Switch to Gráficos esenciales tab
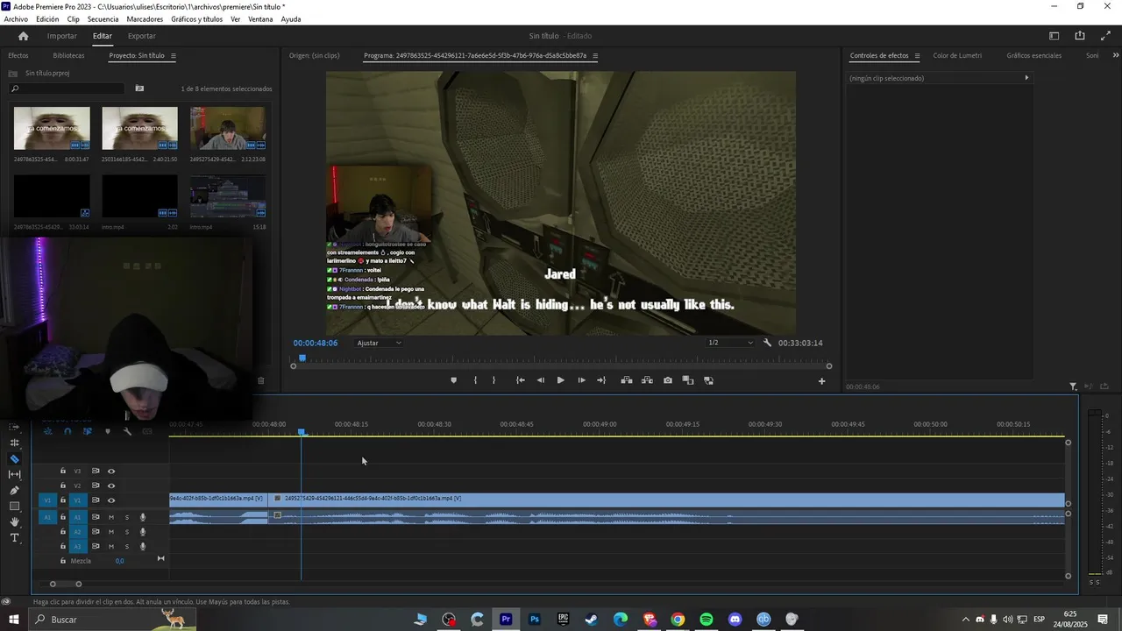Image resolution: width=1122 pixels, height=631 pixels. point(1033,55)
